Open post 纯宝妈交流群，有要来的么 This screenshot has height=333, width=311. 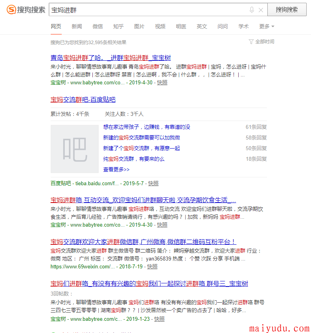tap(134, 159)
